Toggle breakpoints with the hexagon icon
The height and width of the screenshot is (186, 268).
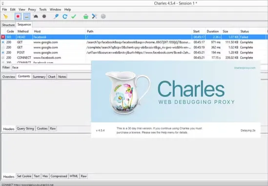44,17
